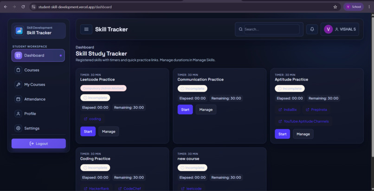Screen dimensions: 374x191
Task: Manage the Aptitude Practice skill
Action: 303,134
